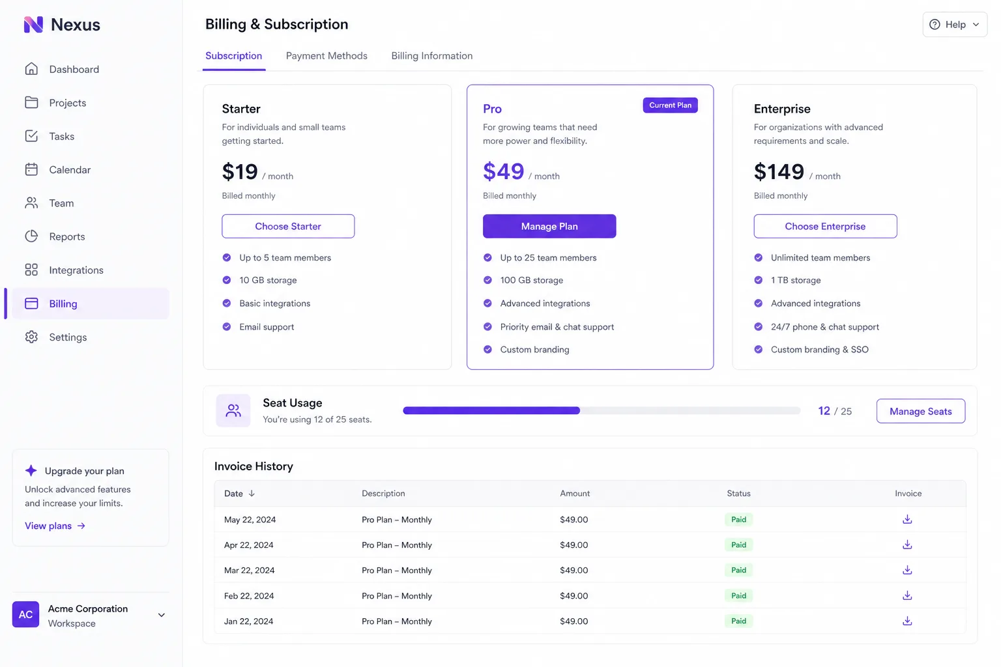Click the question mark Help icon
This screenshot has width=1001, height=667.
[x=935, y=25]
